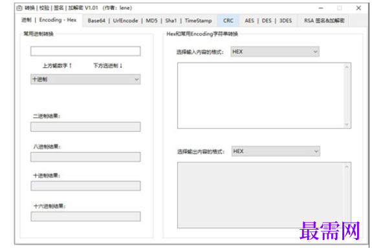Click the 下方选进制 label
The height and width of the screenshot is (251, 372).
107,66
